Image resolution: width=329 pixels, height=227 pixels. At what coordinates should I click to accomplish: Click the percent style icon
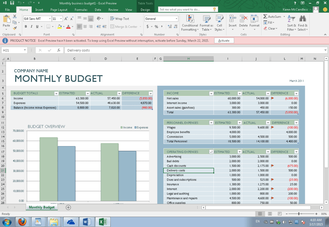coord(156,27)
